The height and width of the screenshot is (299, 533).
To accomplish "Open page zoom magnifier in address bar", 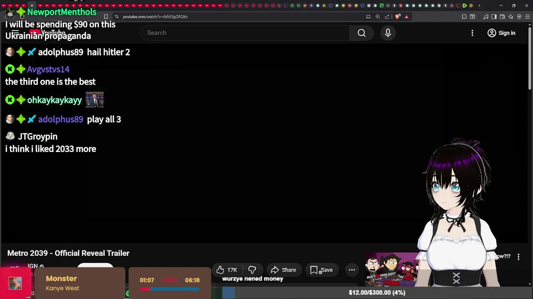I will point(378,17).
